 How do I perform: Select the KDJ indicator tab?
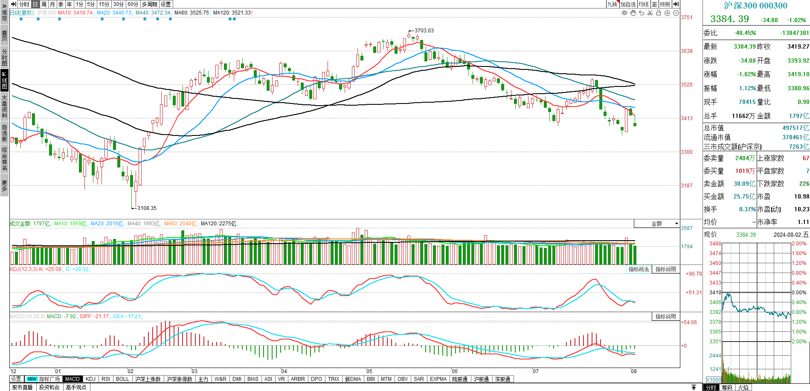pos(90,379)
